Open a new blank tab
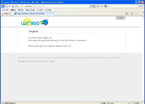 coord(56,14)
